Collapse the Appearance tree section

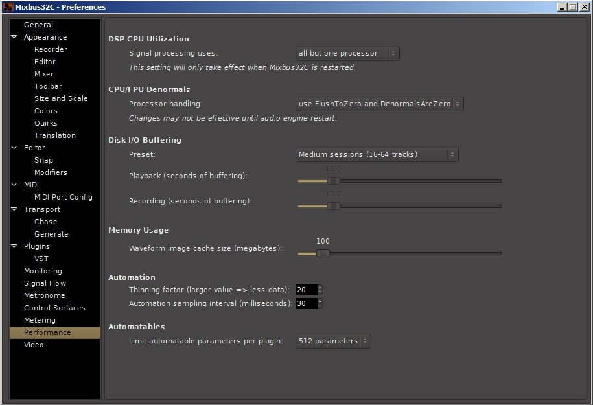14,37
